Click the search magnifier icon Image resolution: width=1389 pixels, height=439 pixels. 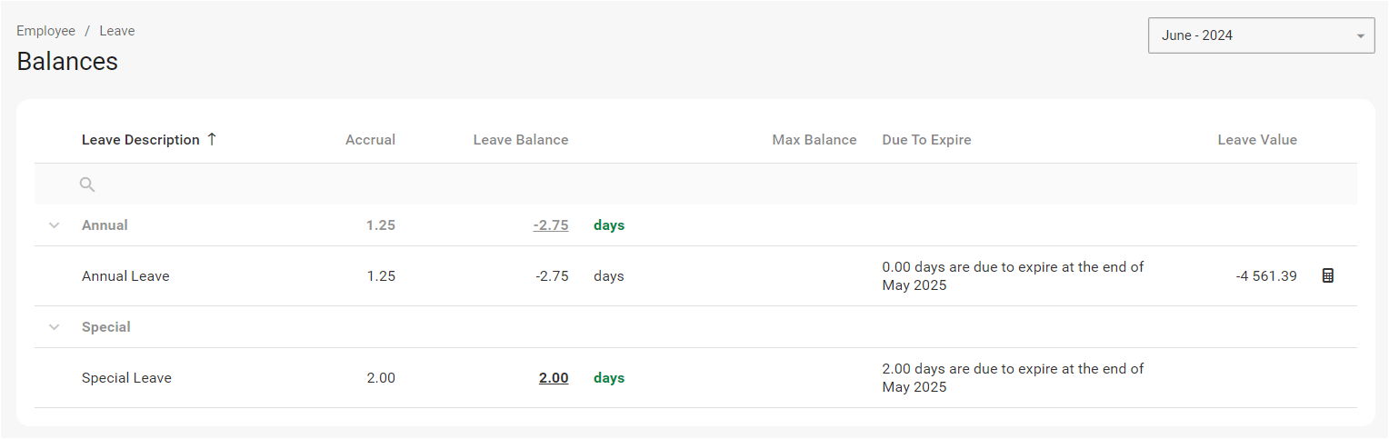coord(87,185)
